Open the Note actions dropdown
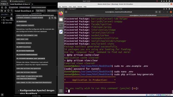173x97 pixels. click(52, 11)
